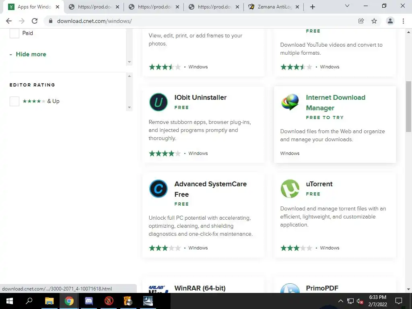Click the green uTorrent logo icon
This screenshot has height=309, width=412.
[x=290, y=188]
